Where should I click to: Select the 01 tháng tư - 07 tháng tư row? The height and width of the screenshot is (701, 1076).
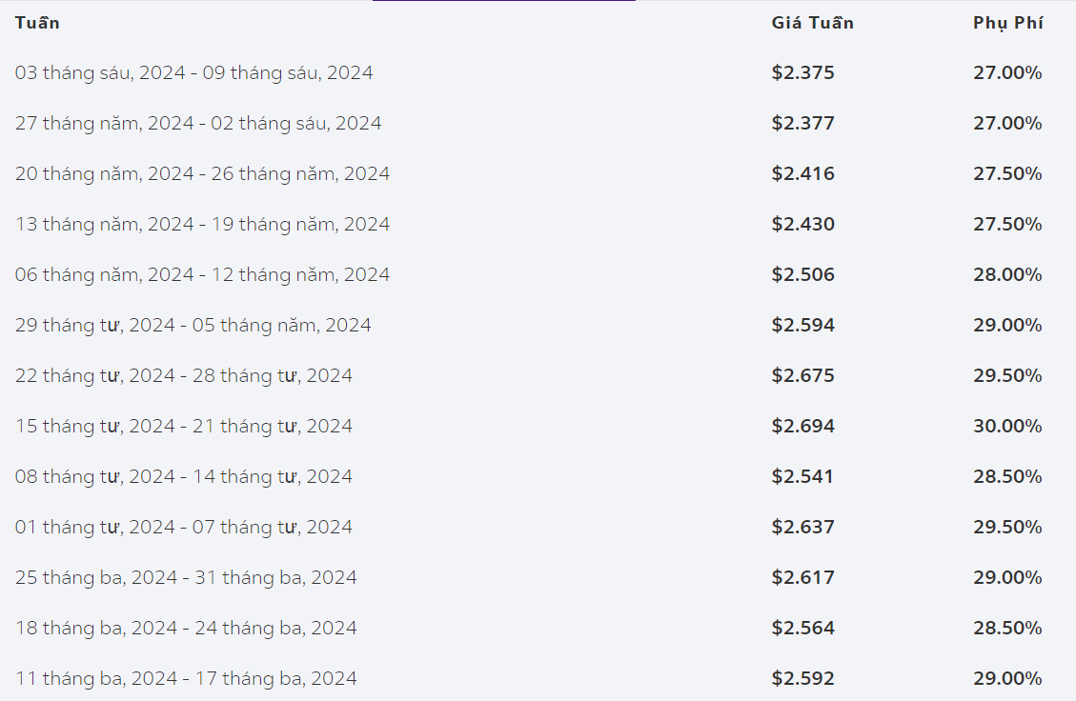(x=538, y=527)
